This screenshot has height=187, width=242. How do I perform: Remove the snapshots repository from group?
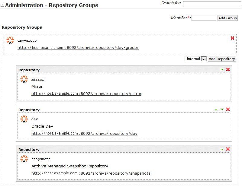(228, 149)
